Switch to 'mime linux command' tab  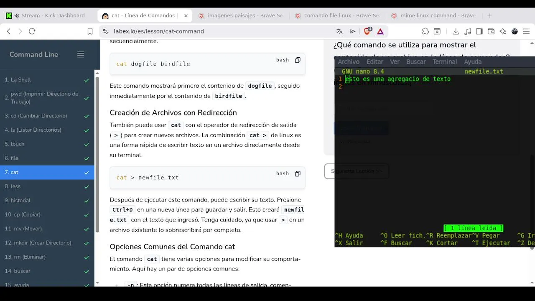434,15
